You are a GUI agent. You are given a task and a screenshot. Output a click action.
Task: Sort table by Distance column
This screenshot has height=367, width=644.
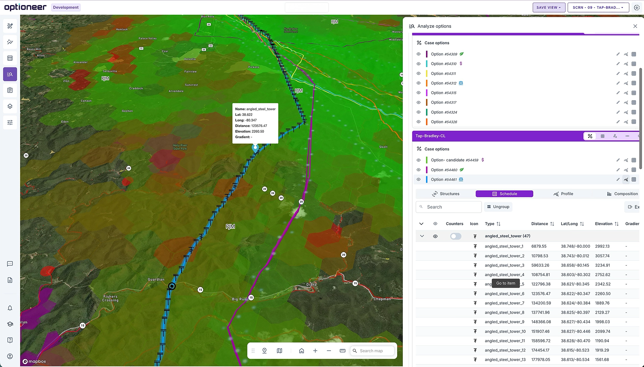click(x=552, y=224)
